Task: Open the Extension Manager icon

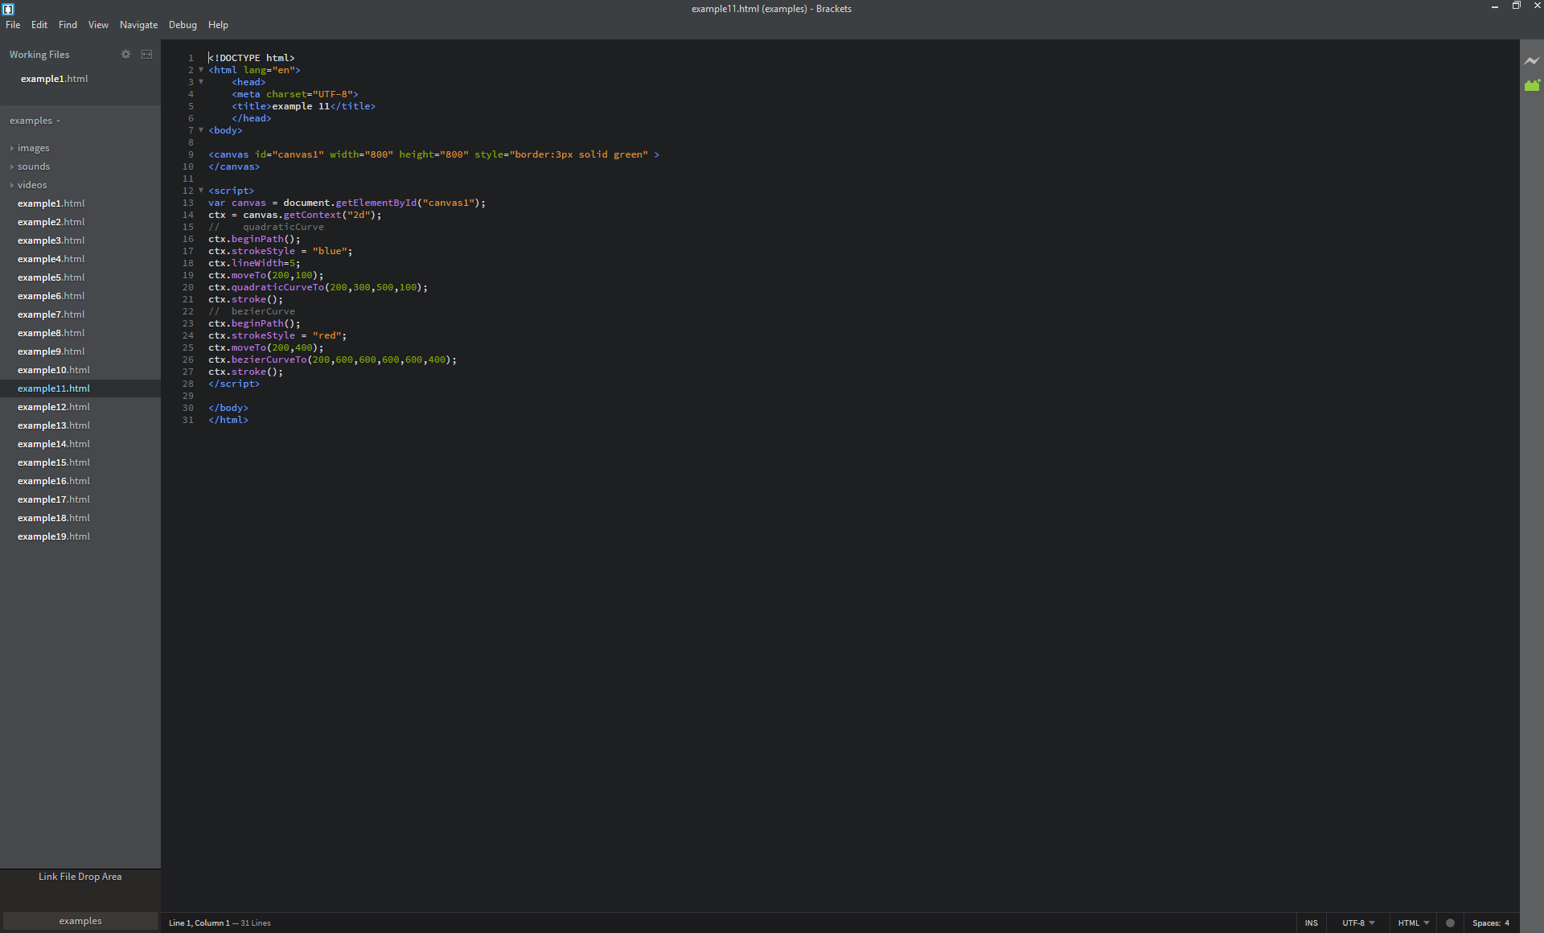Action: point(1533,85)
